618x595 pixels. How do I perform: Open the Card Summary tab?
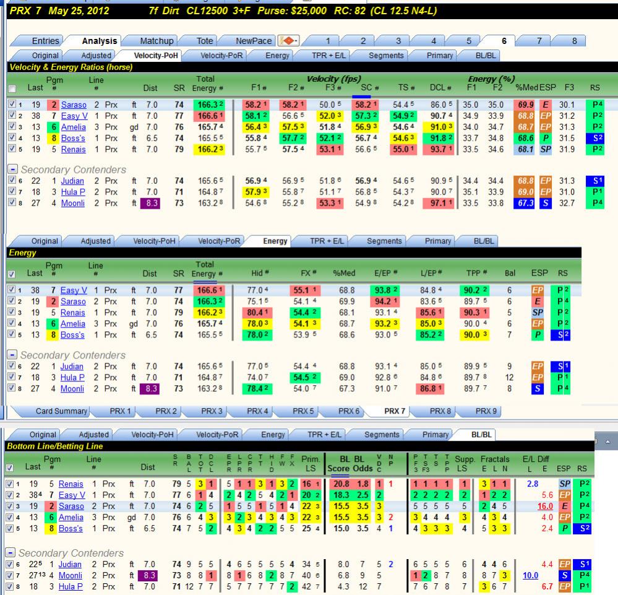pyautogui.click(x=61, y=411)
